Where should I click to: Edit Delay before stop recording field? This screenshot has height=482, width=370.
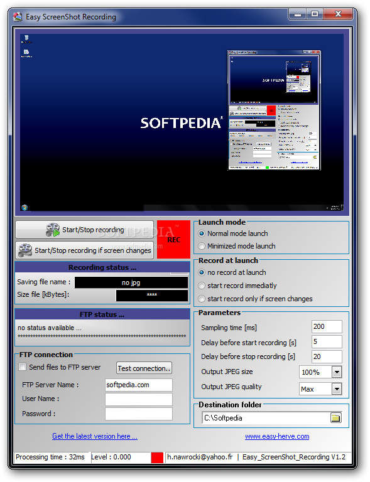[x=327, y=356]
